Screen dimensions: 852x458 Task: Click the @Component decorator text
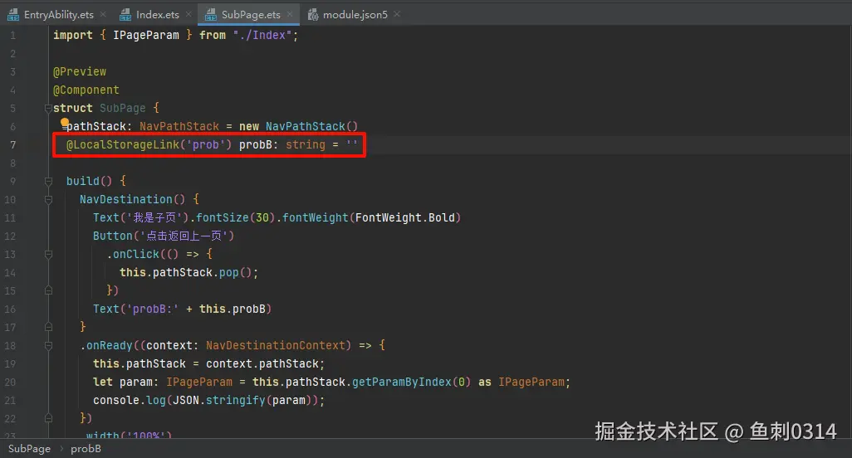86,90
